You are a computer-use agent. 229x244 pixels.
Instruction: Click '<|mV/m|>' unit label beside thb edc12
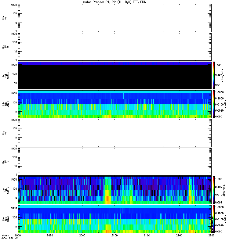[x=223, y=75]
